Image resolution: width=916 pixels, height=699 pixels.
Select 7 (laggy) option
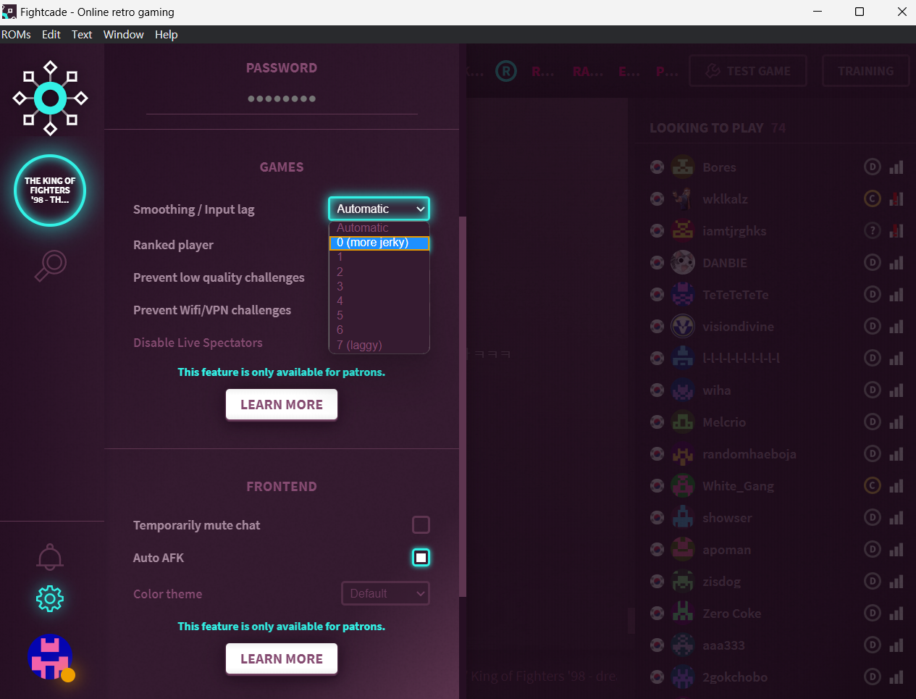click(x=379, y=345)
